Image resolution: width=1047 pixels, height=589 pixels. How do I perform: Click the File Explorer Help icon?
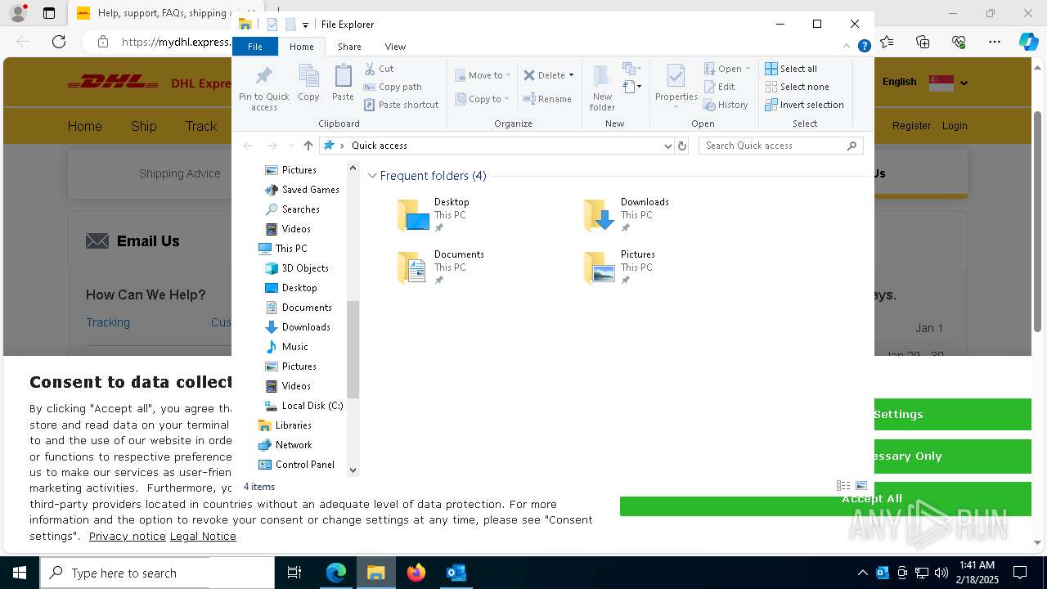pos(864,47)
